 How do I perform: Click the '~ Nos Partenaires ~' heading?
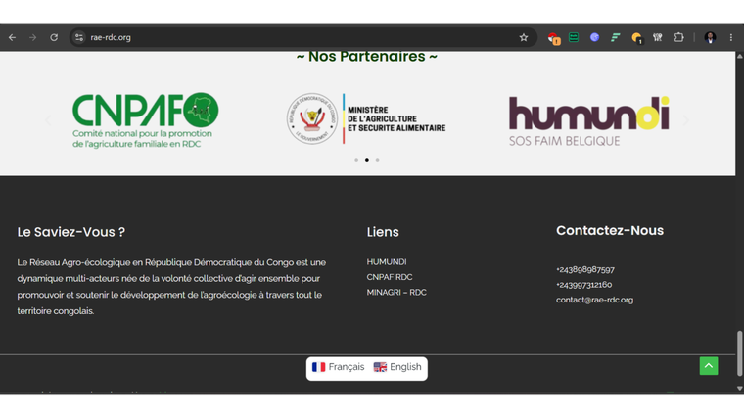pos(367,57)
